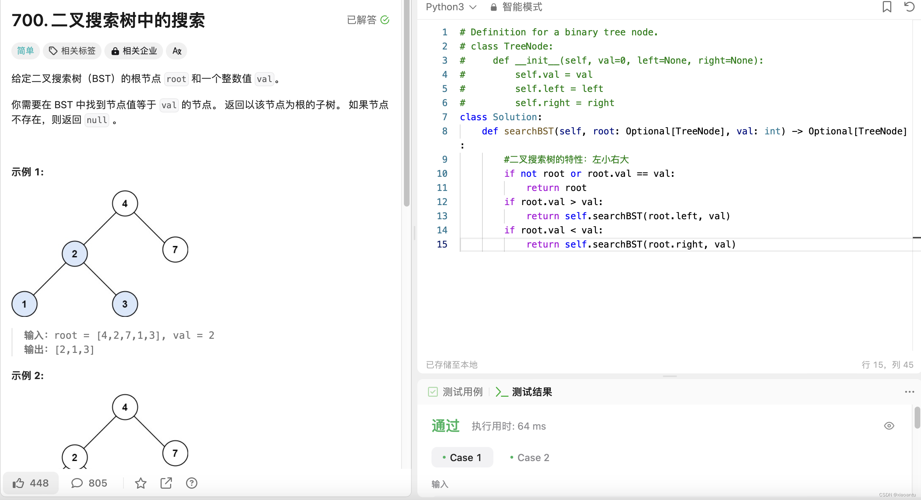Image resolution: width=921 pixels, height=500 pixels.
Task: Open 相关标签 related tags
Action: coord(72,51)
